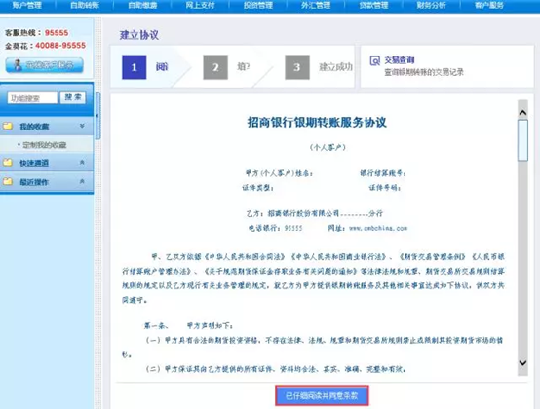Image resolution: width=540 pixels, height=409 pixels.
Task: Open the 自助转账 menu
Action: tap(85, 5)
